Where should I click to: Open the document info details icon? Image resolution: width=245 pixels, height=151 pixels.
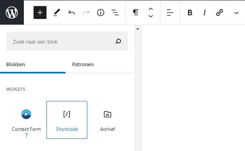point(101,13)
